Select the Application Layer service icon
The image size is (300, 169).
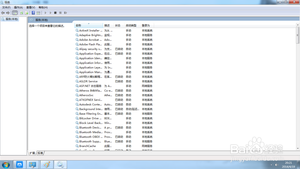coord(77,67)
